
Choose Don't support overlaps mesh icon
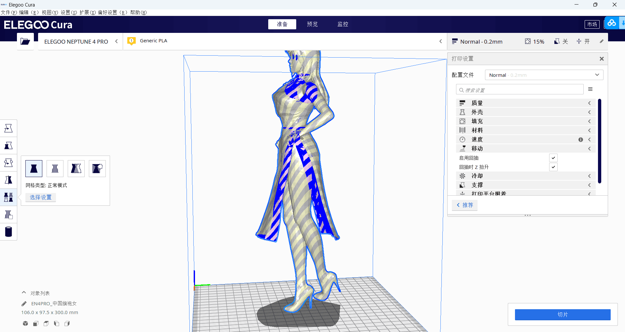click(x=97, y=169)
